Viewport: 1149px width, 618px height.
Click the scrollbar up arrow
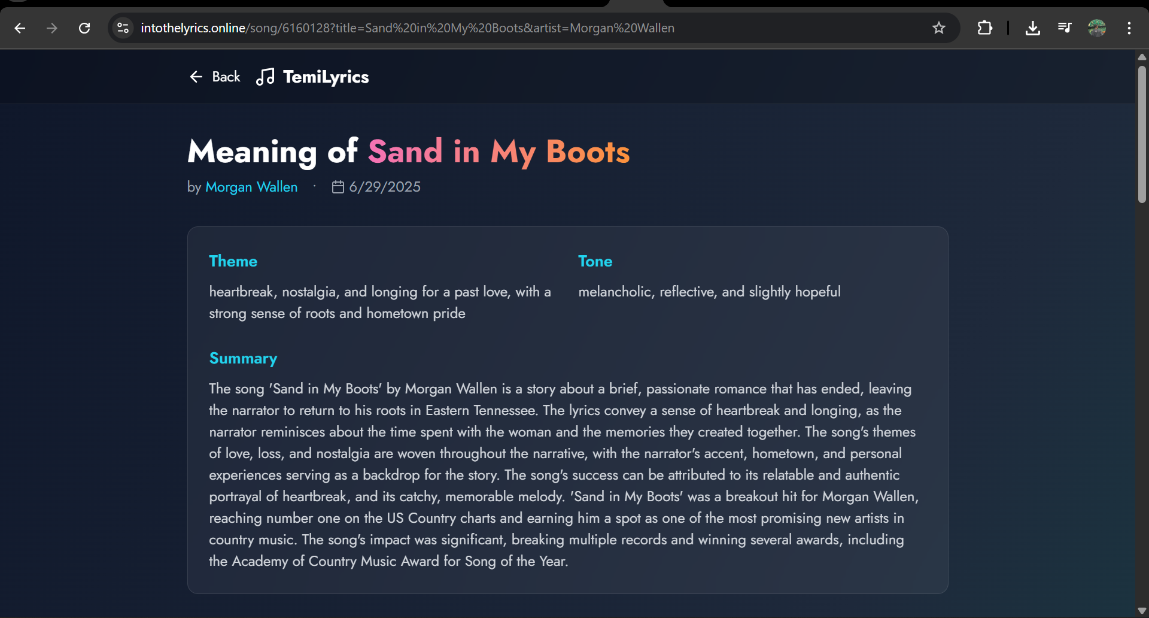pyautogui.click(x=1142, y=57)
